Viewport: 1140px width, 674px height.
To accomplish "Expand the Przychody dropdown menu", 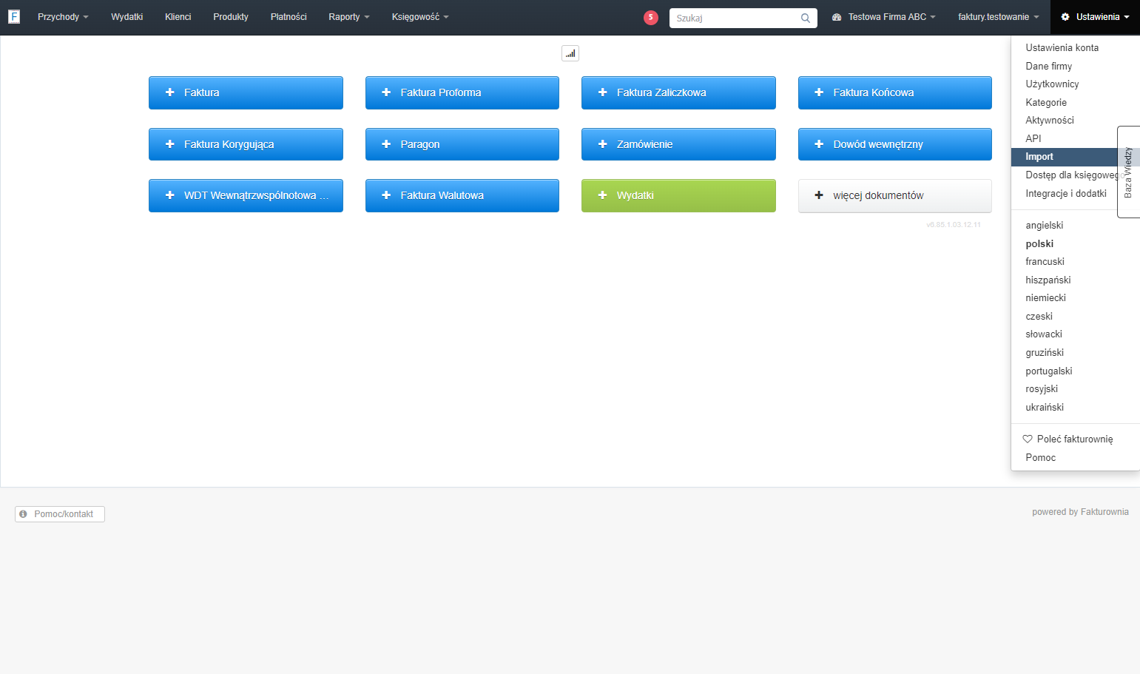I will point(63,17).
